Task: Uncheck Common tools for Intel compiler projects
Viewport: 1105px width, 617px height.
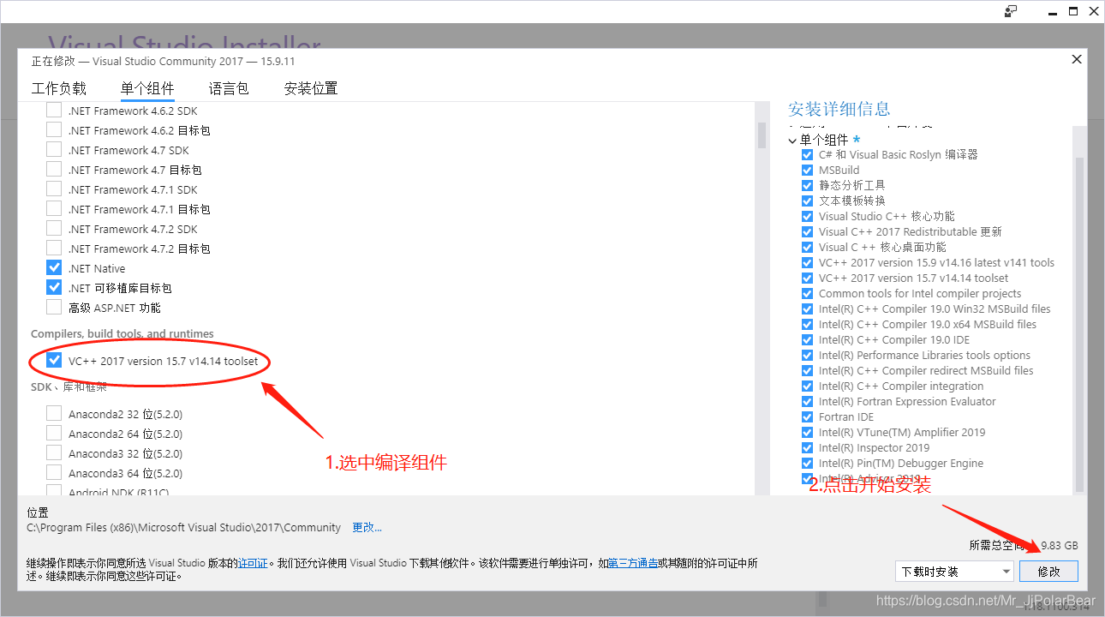Action: (x=807, y=294)
